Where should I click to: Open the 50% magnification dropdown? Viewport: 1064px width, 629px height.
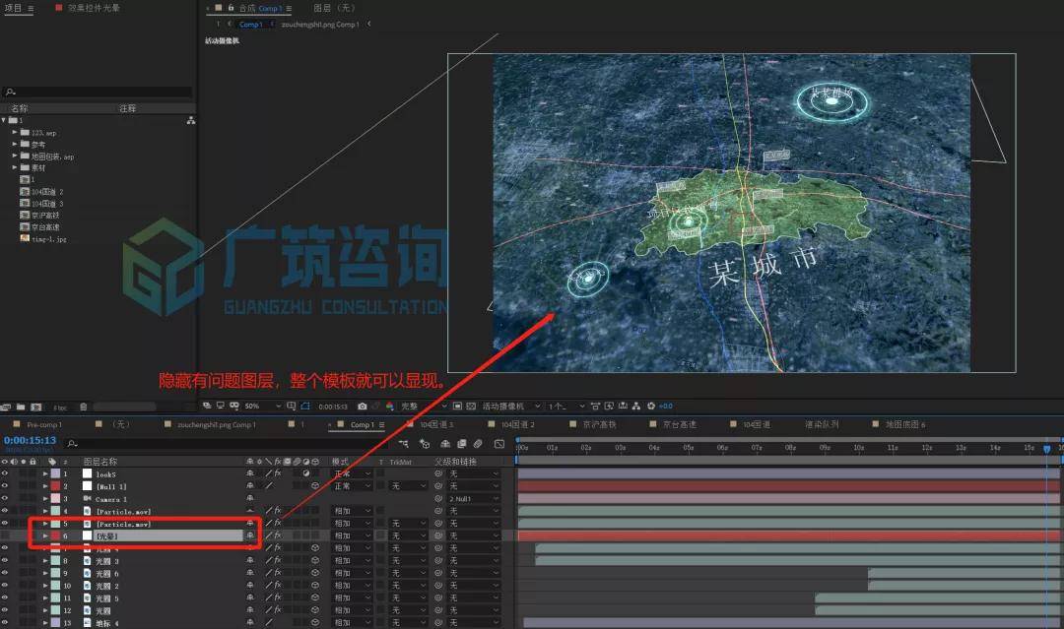pos(263,406)
